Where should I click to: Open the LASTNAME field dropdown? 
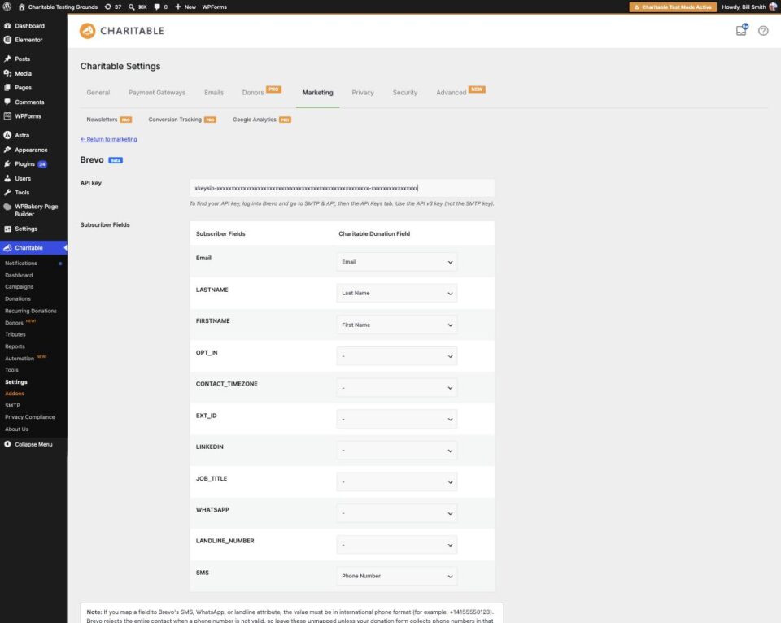(396, 294)
